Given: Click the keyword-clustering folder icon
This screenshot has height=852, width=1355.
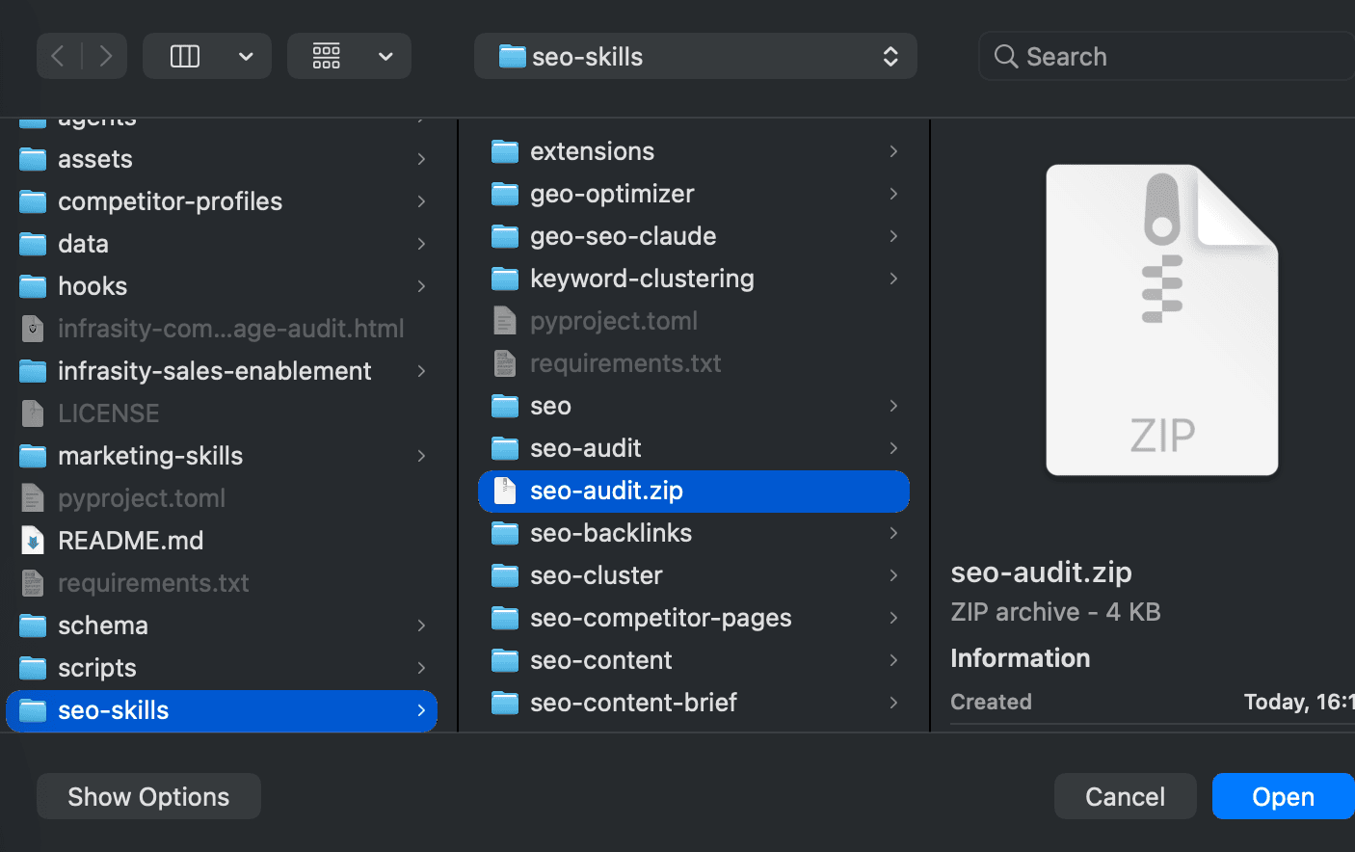Looking at the screenshot, I should (x=505, y=279).
